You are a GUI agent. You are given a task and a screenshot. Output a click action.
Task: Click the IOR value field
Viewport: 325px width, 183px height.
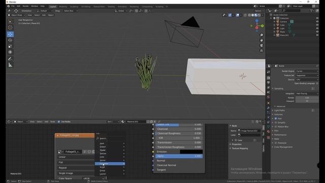click(x=179, y=138)
